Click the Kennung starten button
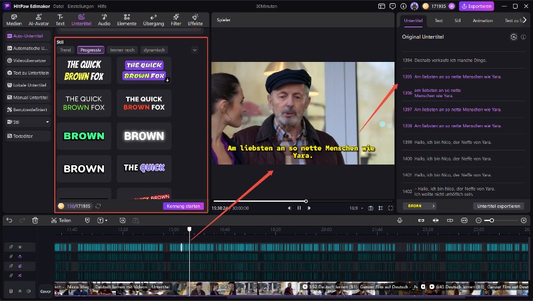Image resolution: width=533 pixels, height=301 pixels. pos(183,206)
